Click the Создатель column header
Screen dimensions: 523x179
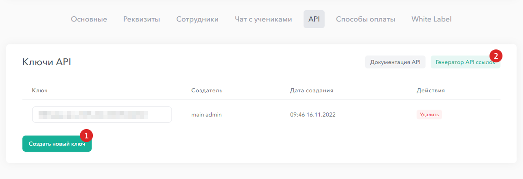point(207,90)
